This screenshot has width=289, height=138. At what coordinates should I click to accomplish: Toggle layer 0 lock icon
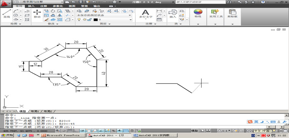click(89, 20)
